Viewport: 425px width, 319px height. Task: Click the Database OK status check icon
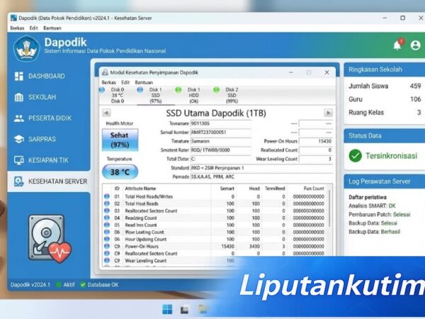coord(83,284)
